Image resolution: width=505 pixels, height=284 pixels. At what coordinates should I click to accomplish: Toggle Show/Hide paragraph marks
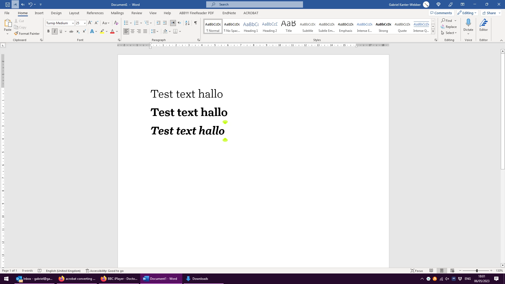click(x=195, y=23)
